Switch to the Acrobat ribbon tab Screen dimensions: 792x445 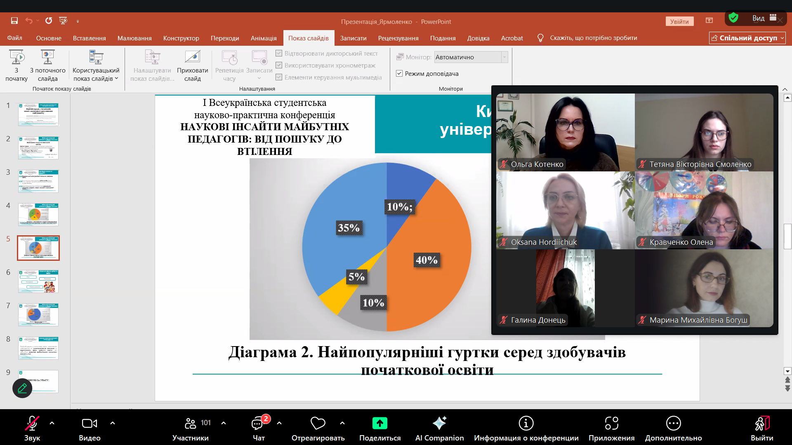coord(512,38)
